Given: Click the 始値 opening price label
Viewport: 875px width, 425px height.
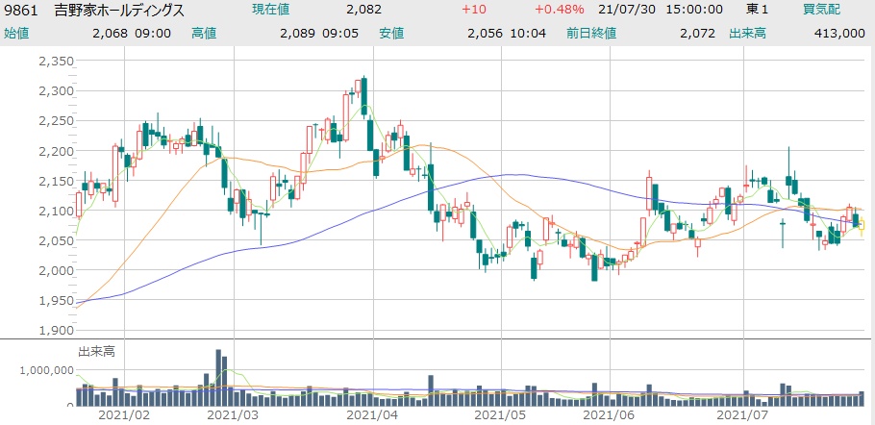Looking at the screenshot, I should tap(16, 33).
